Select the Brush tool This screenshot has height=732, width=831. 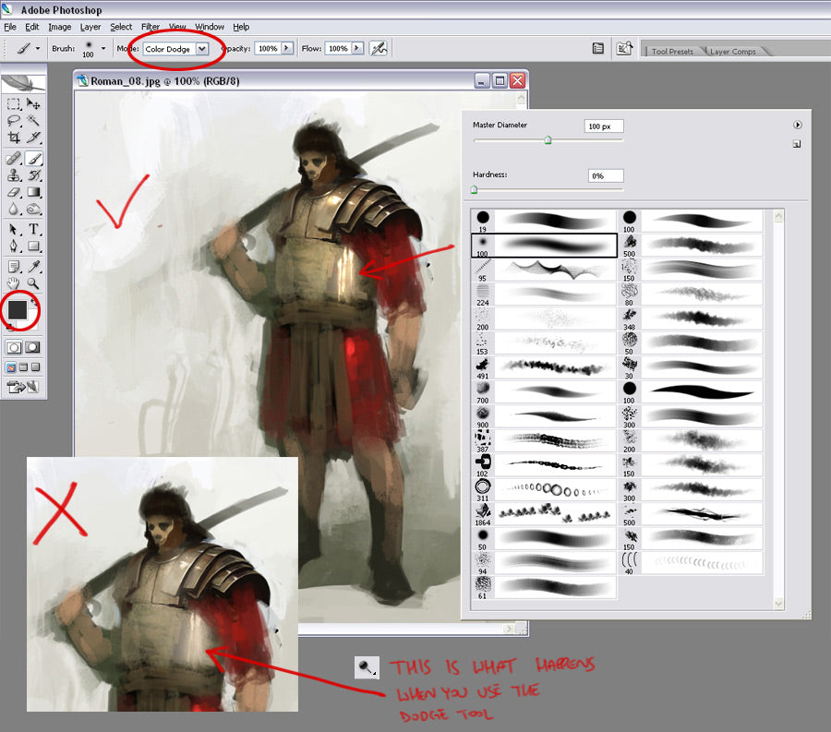tap(32, 158)
